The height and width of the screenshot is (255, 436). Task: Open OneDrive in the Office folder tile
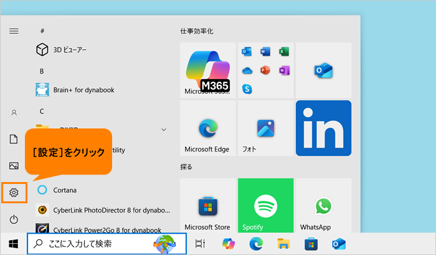coord(247,70)
